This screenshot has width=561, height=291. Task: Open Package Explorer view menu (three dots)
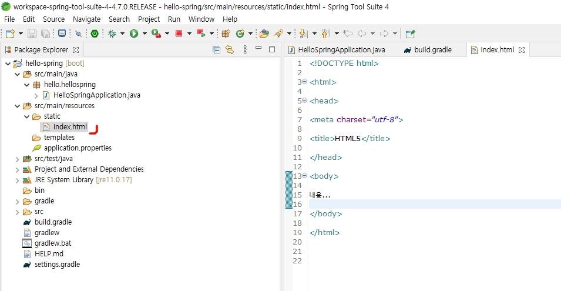(245, 50)
